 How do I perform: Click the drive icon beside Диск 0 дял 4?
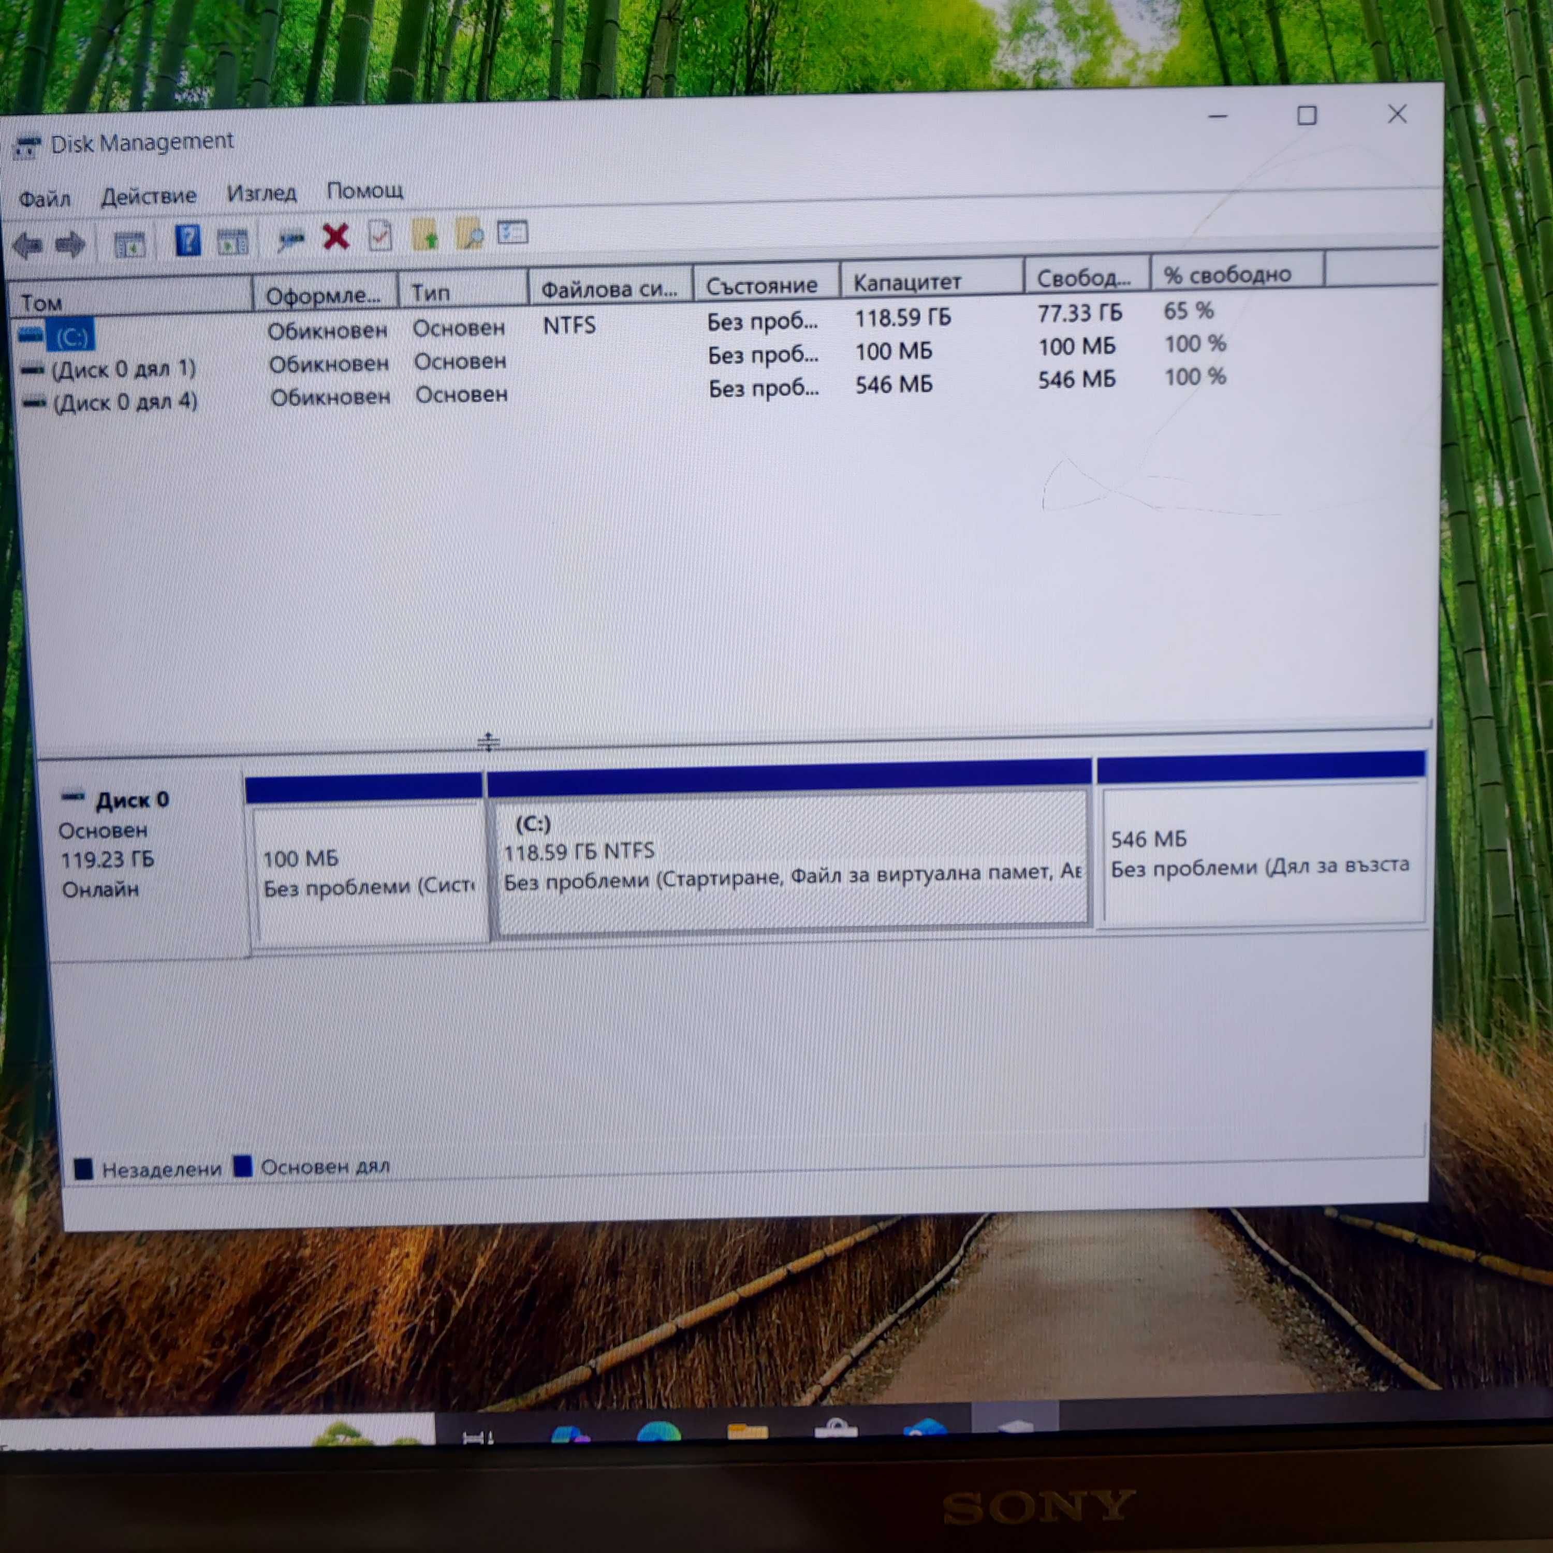coord(34,404)
